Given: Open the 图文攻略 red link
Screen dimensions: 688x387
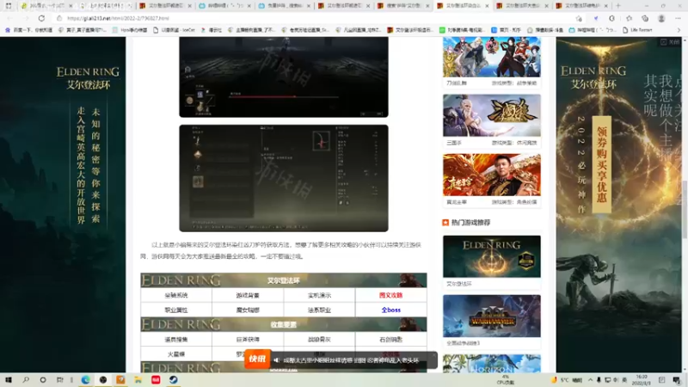Looking at the screenshot, I should 390,295.
